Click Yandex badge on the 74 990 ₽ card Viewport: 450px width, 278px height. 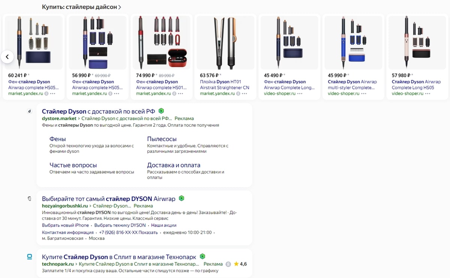click(174, 93)
